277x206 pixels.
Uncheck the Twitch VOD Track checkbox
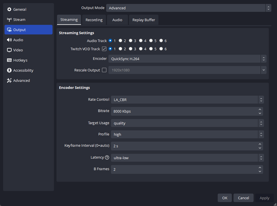pos(104,49)
